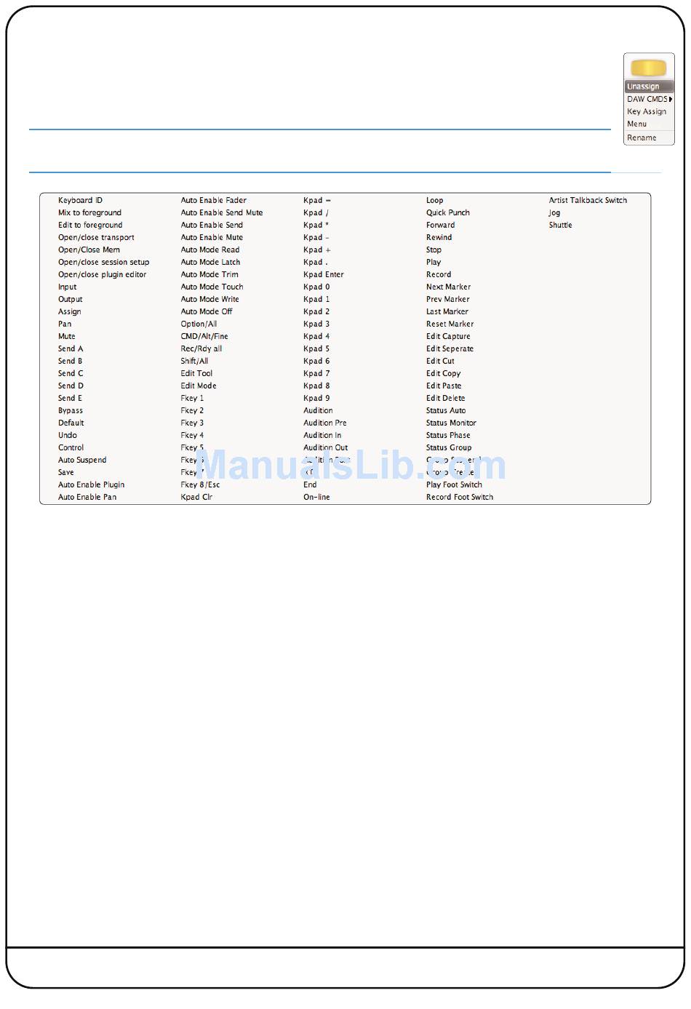691x1009 pixels.
Task: Choose Fkey 8/Esc command
Action: pyautogui.click(x=200, y=484)
